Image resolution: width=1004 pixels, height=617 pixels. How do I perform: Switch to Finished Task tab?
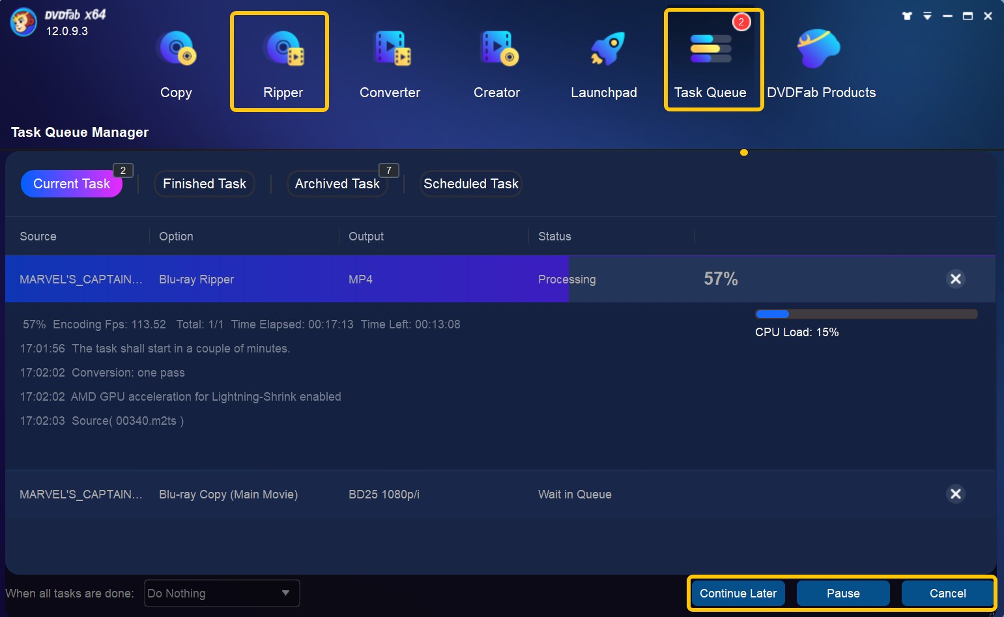point(205,184)
